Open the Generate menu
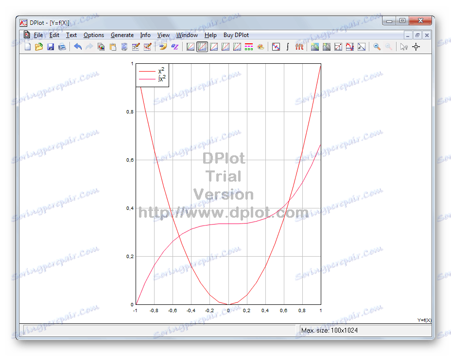 [122, 35]
